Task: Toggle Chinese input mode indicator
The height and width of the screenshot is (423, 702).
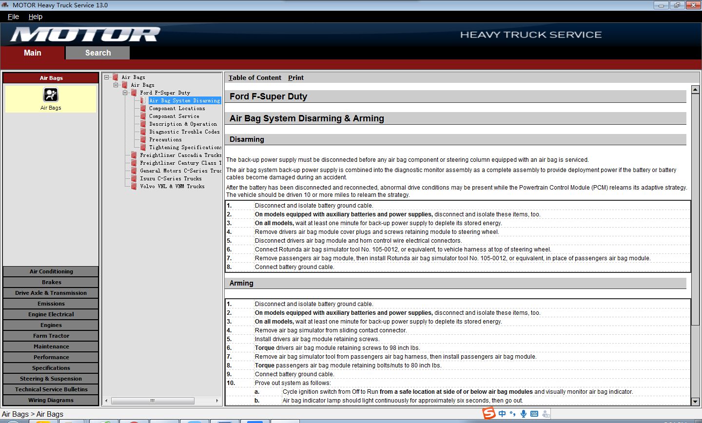Action: tap(502, 414)
